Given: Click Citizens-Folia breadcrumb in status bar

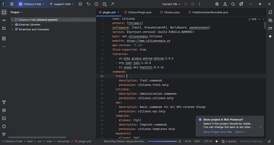Looking at the screenshot, I should (12, 141).
